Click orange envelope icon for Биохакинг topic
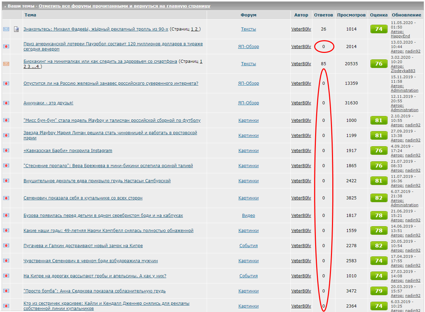The width and height of the screenshot is (425, 312). click(x=6, y=64)
